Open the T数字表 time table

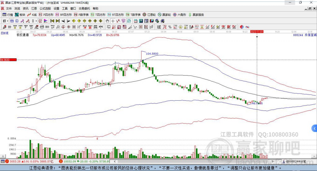133,15
